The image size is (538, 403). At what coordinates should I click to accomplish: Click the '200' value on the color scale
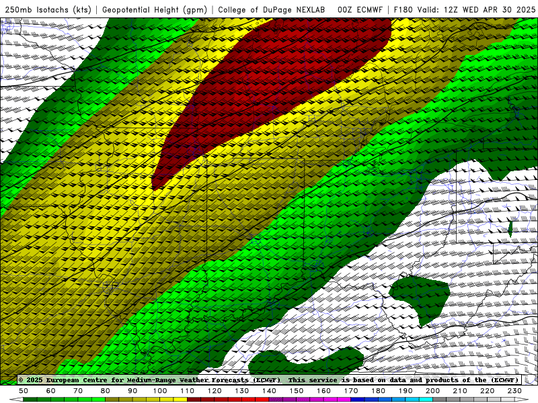pos(432,391)
